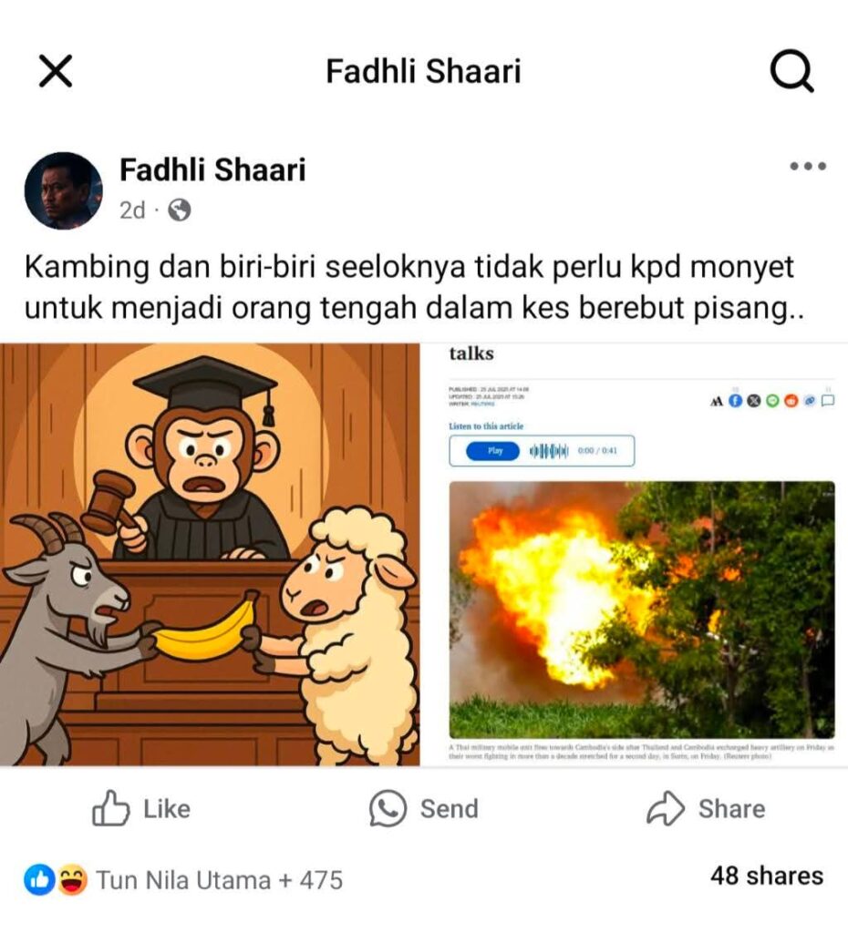Click the Facebook share icon in article
Screen dimensions: 848x933
(x=736, y=401)
